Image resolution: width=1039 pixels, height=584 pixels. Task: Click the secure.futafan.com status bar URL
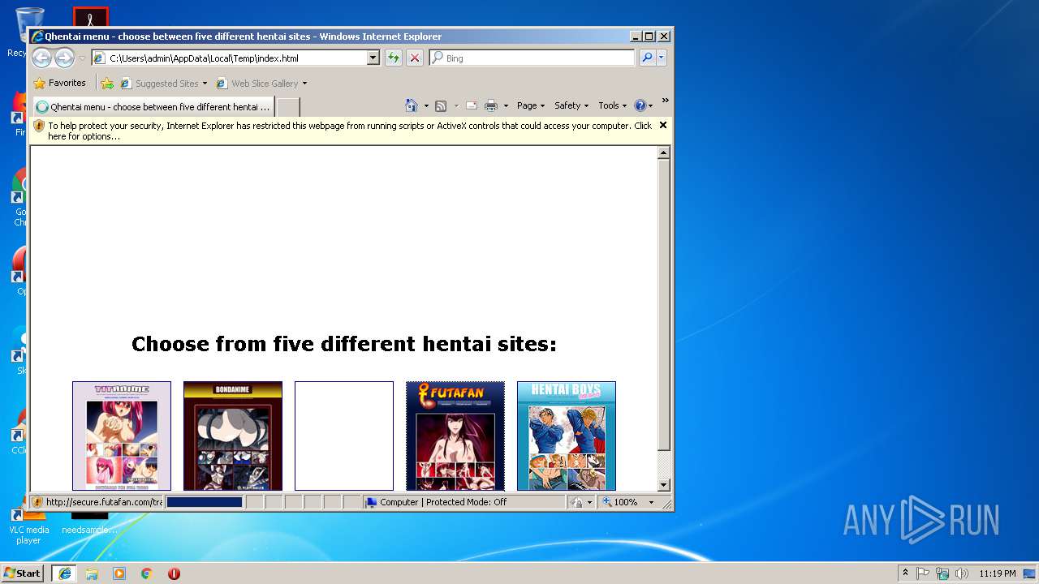(104, 502)
